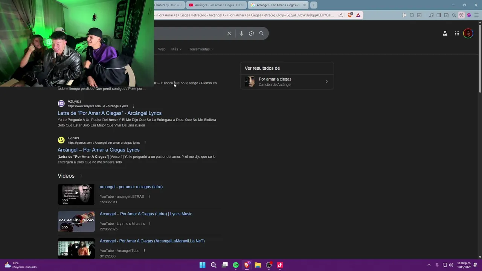Image resolution: width=482 pixels, height=271 pixels.
Task: Open TikTok from the taskbar
Action: tap(280, 265)
